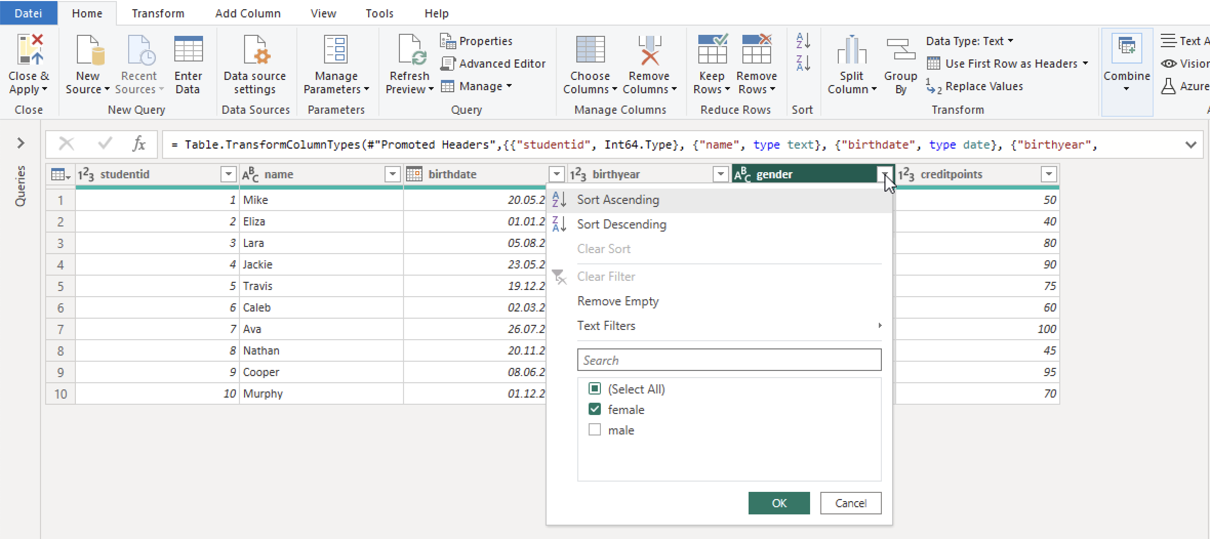The width and height of the screenshot is (1210, 539).
Task: Open the name column filter dropdown
Action: coord(392,174)
